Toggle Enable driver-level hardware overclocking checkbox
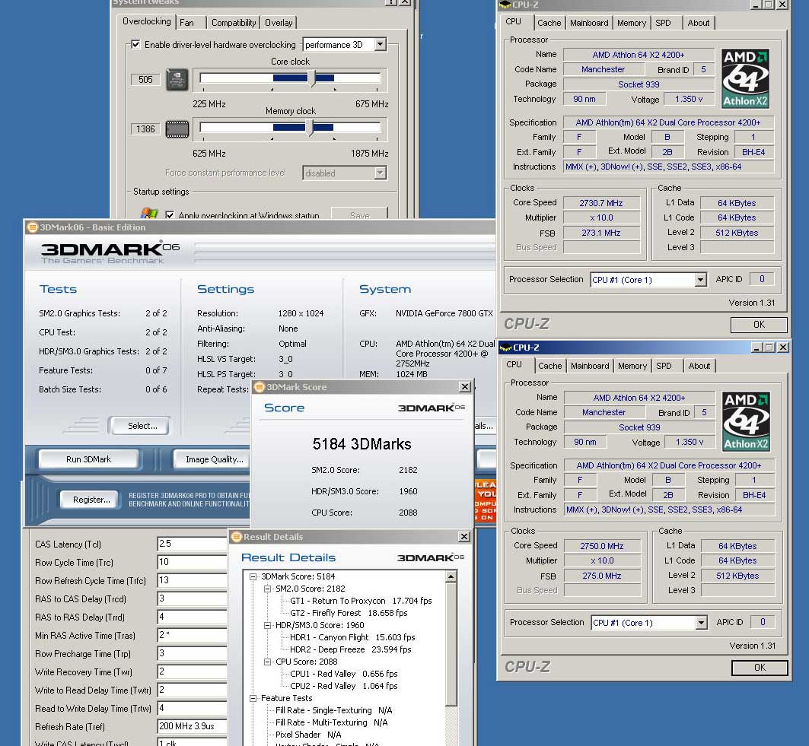The height and width of the screenshot is (746, 809). [135, 44]
